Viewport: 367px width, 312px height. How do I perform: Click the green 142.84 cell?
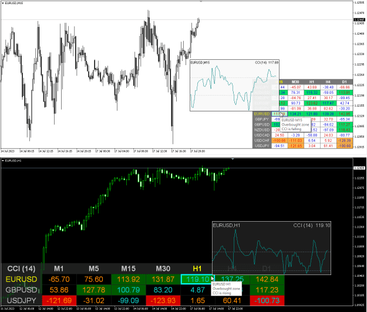tap(267, 279)
